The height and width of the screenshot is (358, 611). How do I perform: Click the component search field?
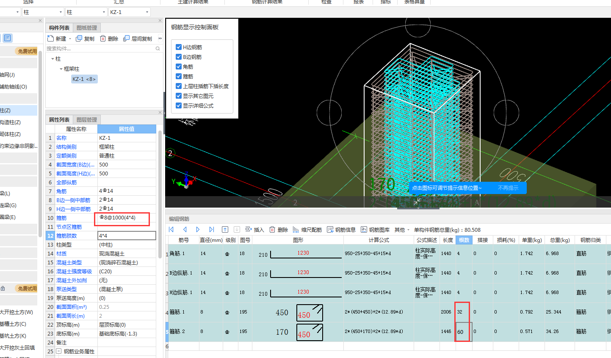tap(100, 49)
